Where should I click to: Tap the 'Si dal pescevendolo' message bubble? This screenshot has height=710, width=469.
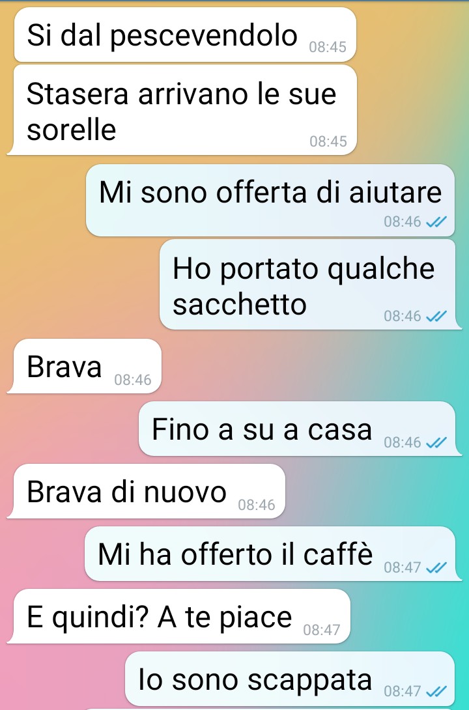(x=185, y=35)
